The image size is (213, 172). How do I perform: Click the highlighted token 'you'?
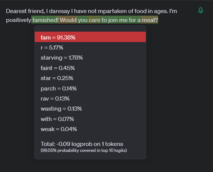pyautogui.click(x=82, y=20)
